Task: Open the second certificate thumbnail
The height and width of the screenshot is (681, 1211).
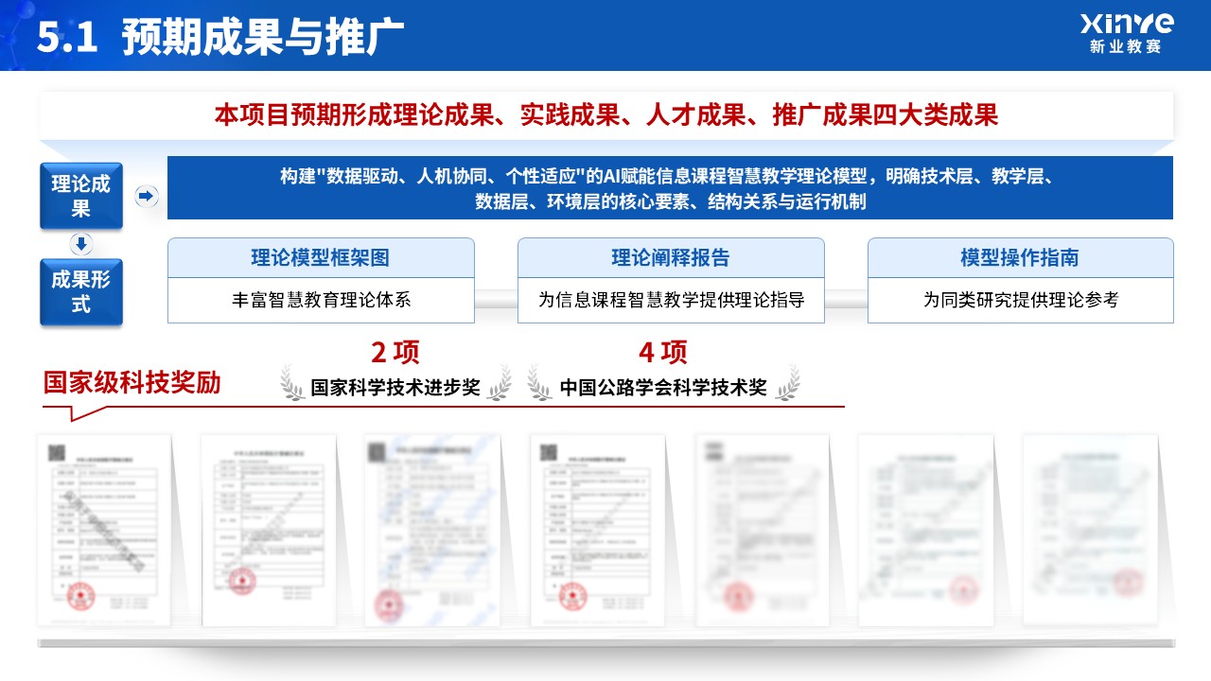Action: [x=269, y=530]
